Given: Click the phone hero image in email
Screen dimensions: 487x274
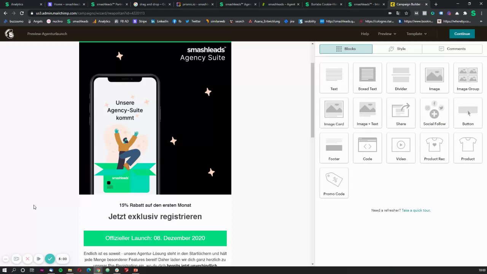Looking at the screenshot, I should [155, 118].
